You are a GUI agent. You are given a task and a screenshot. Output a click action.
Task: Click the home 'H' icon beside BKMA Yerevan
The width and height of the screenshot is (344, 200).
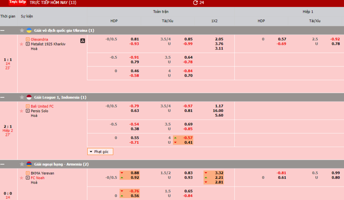[28, 173]
